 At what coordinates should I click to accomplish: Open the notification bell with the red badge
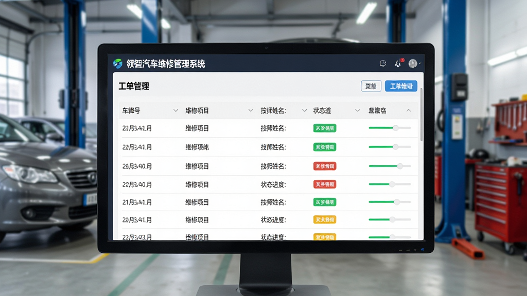click(x=399, y=63)
